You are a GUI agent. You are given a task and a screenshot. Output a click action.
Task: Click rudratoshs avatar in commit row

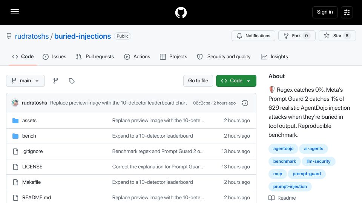tap(15, 103)
